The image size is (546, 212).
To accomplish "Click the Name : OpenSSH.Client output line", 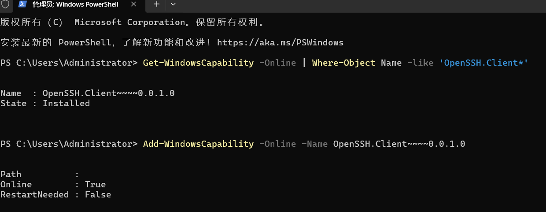I will 88,93.
